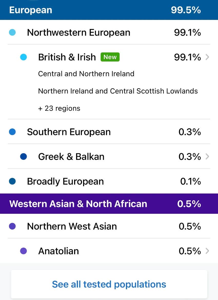Image resolution: width=218 pixels, height=300 pixels.
Task: Open Central and Northern Ireland region
Action: click(86, 74)
